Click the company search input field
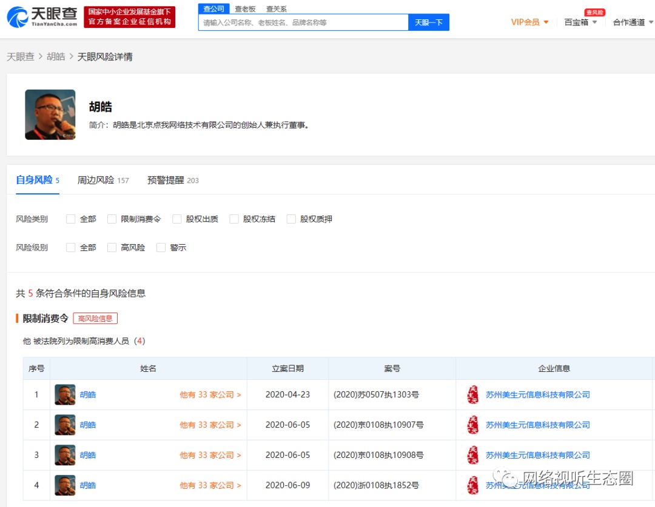The height and width of the screenshot is (507, 655). [303, 22]
